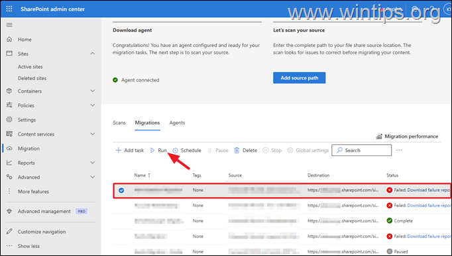Click the Containers cube icon
The width and height of the screenshot is (452, 256).
tap(9, 91)
